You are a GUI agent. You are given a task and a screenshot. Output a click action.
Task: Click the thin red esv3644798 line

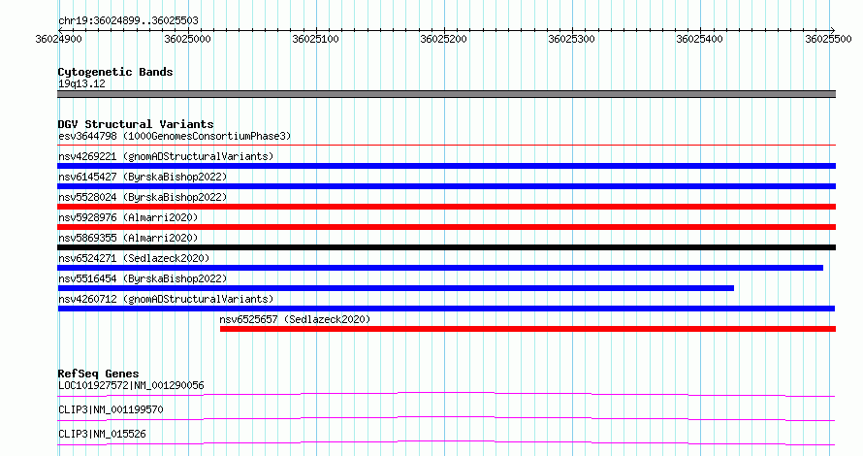pos(446,146)
